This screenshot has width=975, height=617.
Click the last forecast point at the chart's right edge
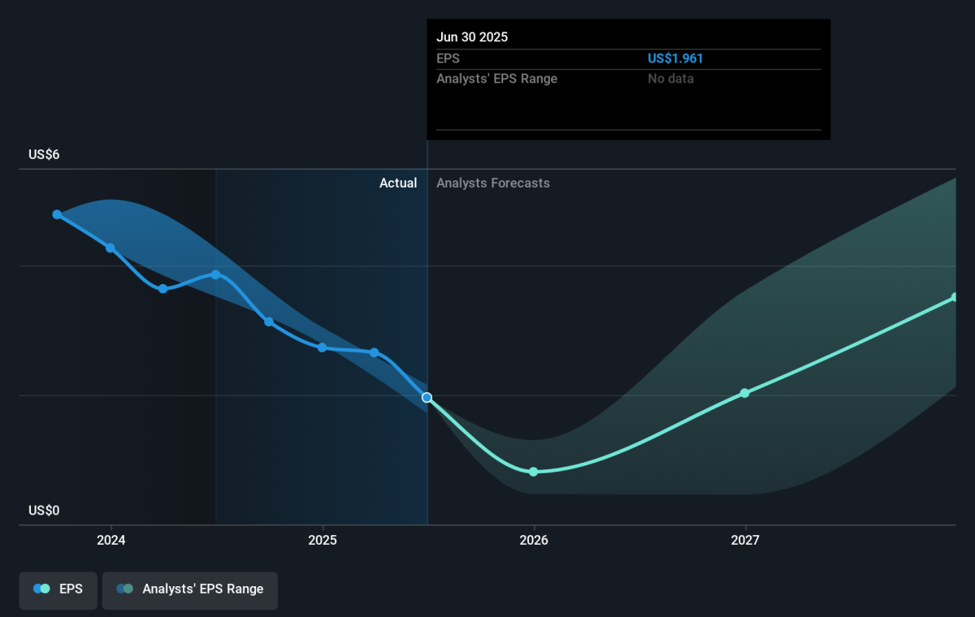point(955,298)
